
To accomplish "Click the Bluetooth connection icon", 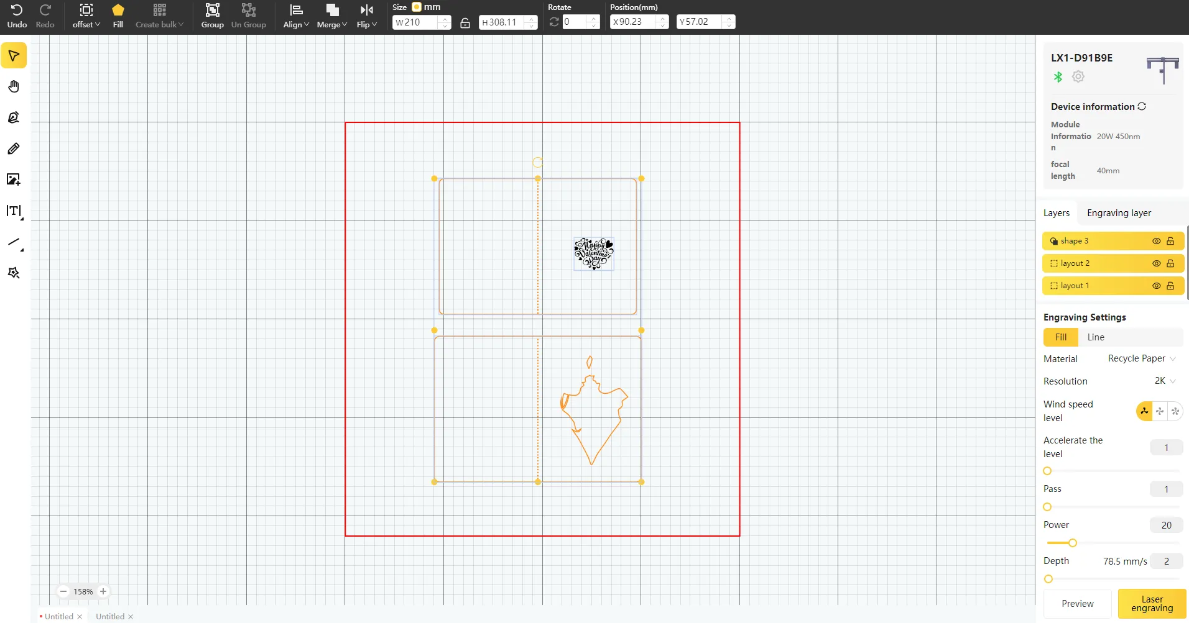I will pos(1058,76).
